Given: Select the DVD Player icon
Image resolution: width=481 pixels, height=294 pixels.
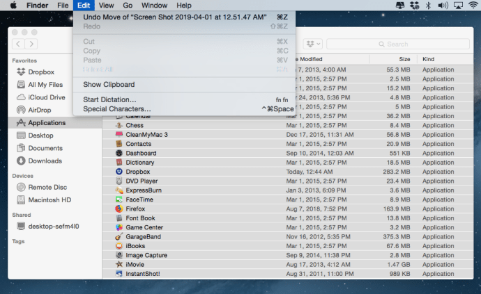Looking at the screenshot, I should tap(119, 181).
